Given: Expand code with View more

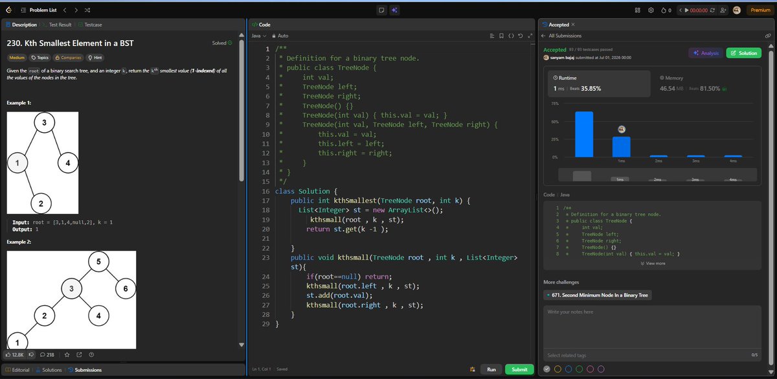Looking at the screenshot, I should pyautogui.click(x=651, y=263).
